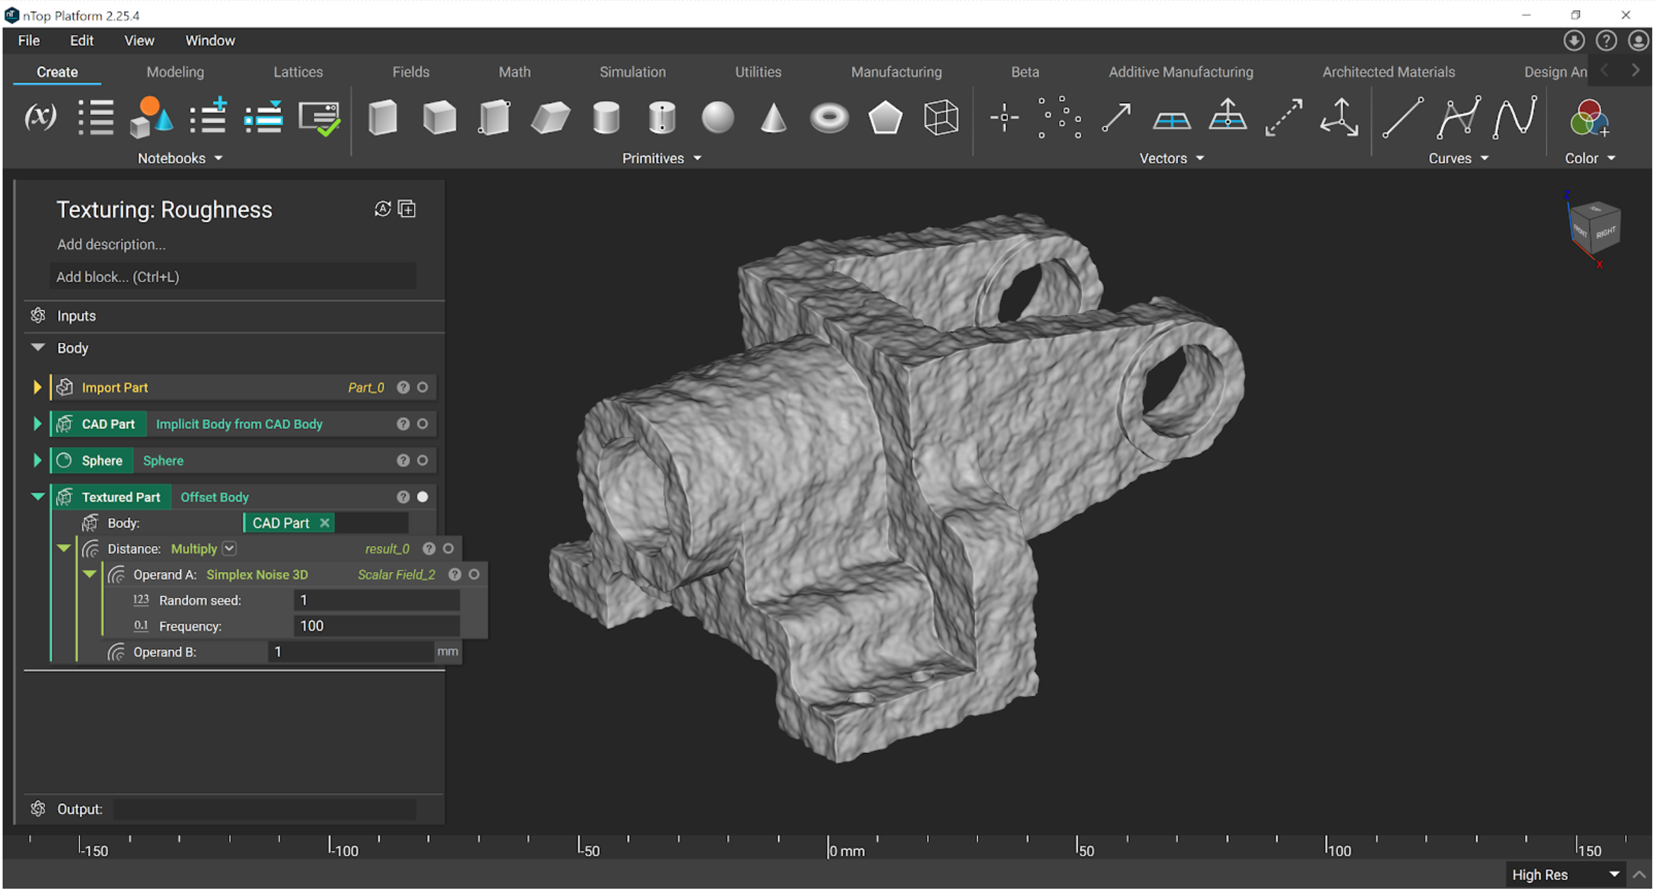Expand the Sphere block
Image resolution: width=1656 pixels, height=890 pixels.
(x=37, y=461)
